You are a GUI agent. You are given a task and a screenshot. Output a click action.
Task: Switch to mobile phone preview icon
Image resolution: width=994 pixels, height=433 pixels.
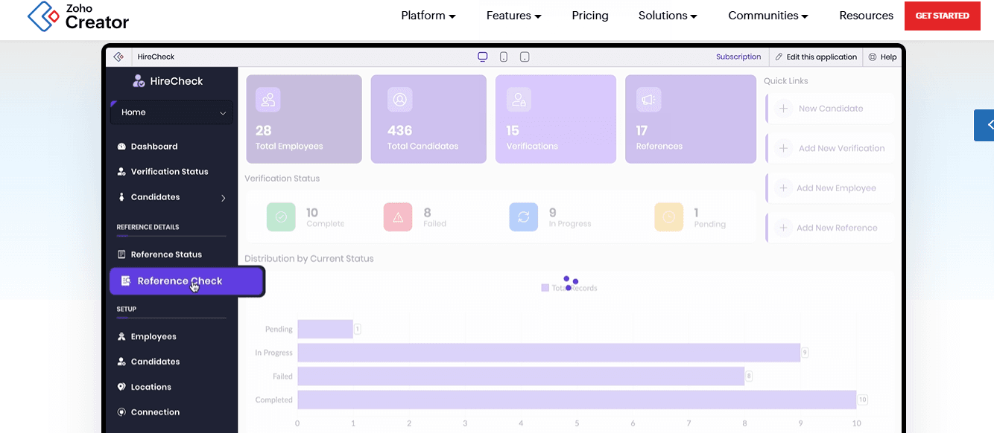(x=504, y=57)
